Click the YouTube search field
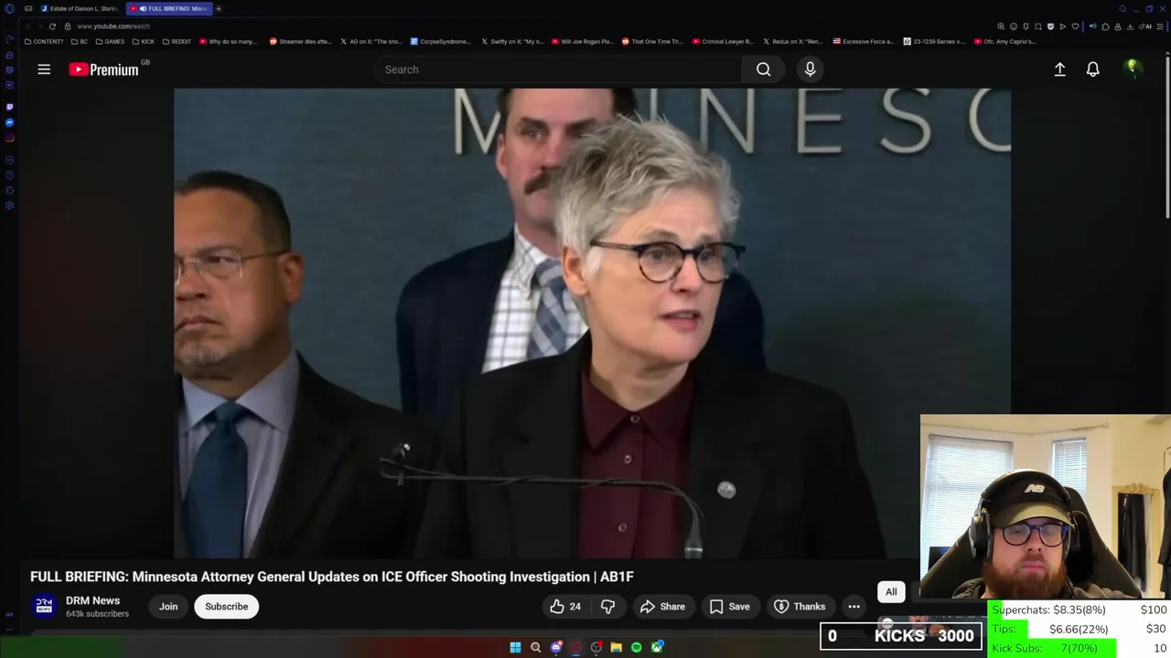The height and width of the screenshot is (658, 1171). click(x=558, y=69)
